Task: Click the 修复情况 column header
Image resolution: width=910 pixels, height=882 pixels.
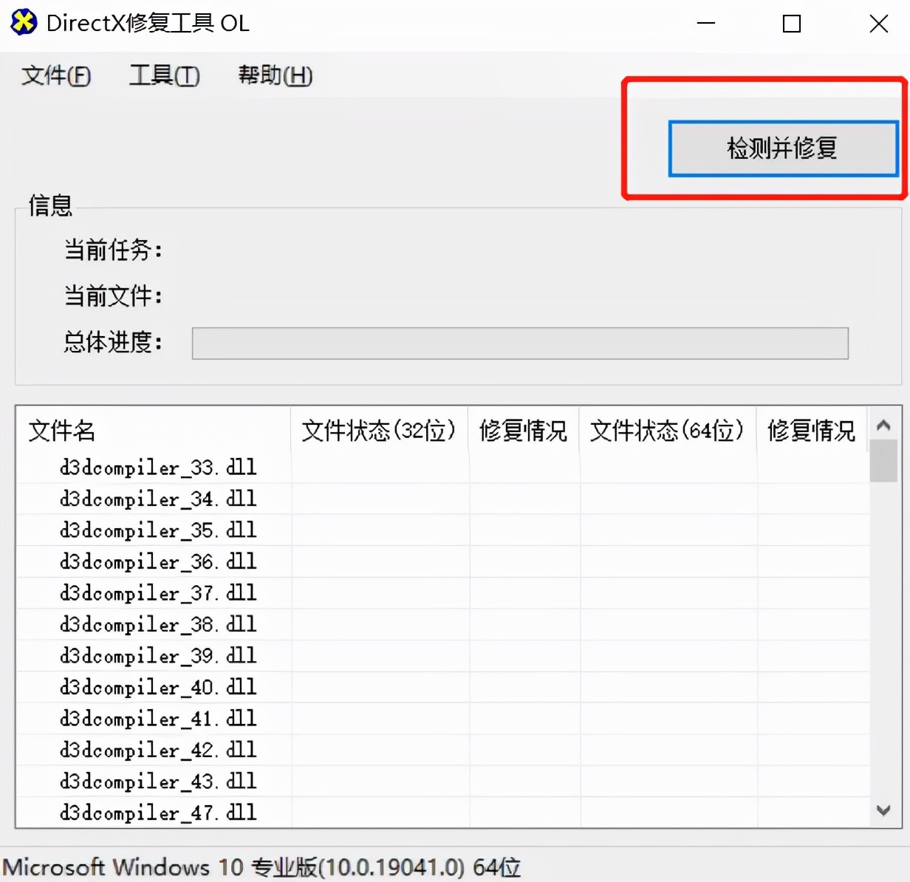Action: click(523, 431)
